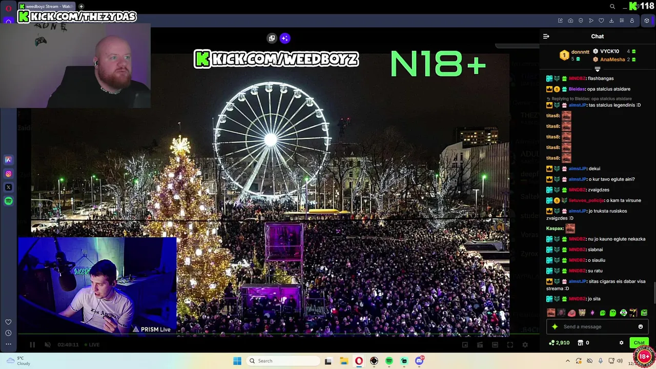Open Instagram in Opera sidebar
This screenshot has height=369, width=656.
(8, 174)
